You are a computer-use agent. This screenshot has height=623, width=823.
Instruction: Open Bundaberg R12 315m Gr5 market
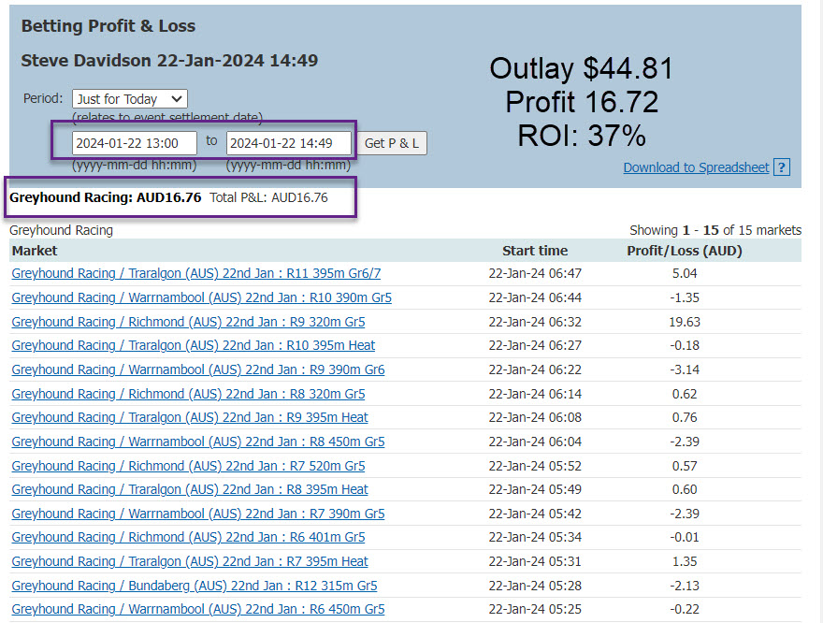[x=194, y=586]
